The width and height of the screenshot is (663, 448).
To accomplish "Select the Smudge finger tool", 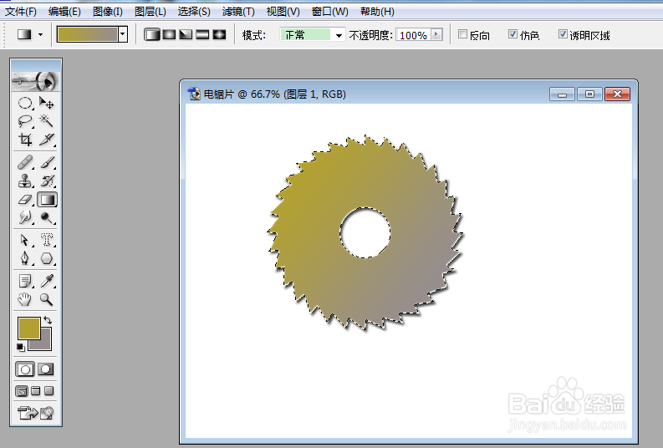I will pos(25,217).
